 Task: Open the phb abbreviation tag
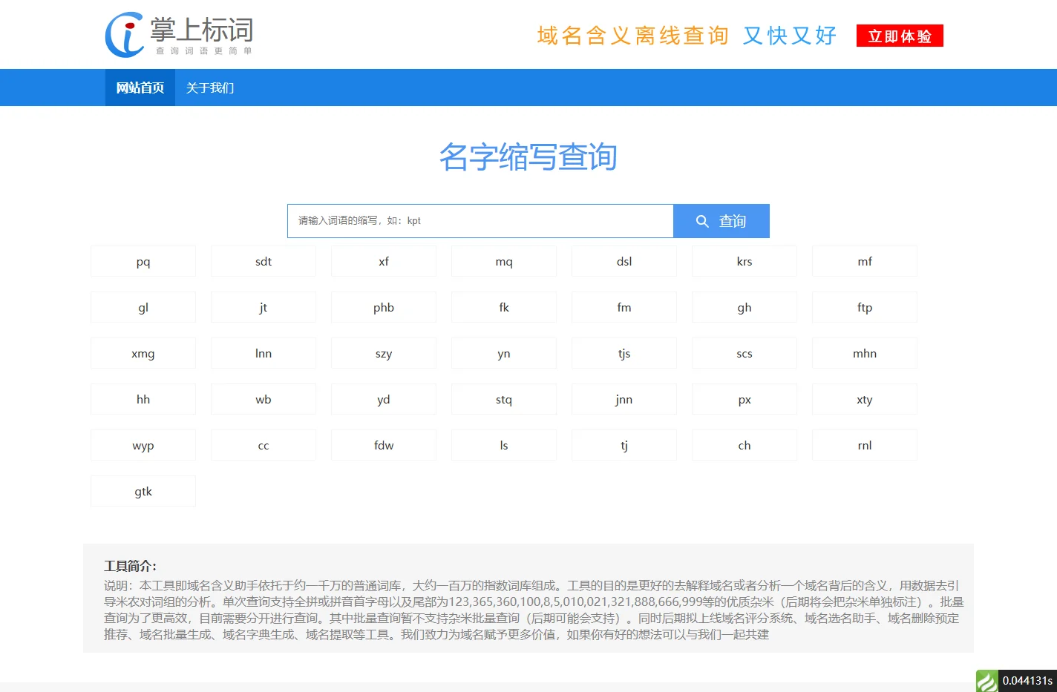click(x=384, y=307)
